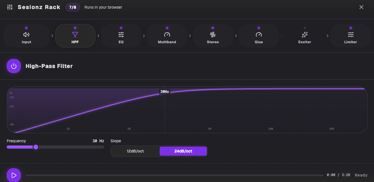The height and width of the screenshot is (182, 374).
Task: Click the 0:00 / 3:28 time display
Action: (x=339, y=175)
